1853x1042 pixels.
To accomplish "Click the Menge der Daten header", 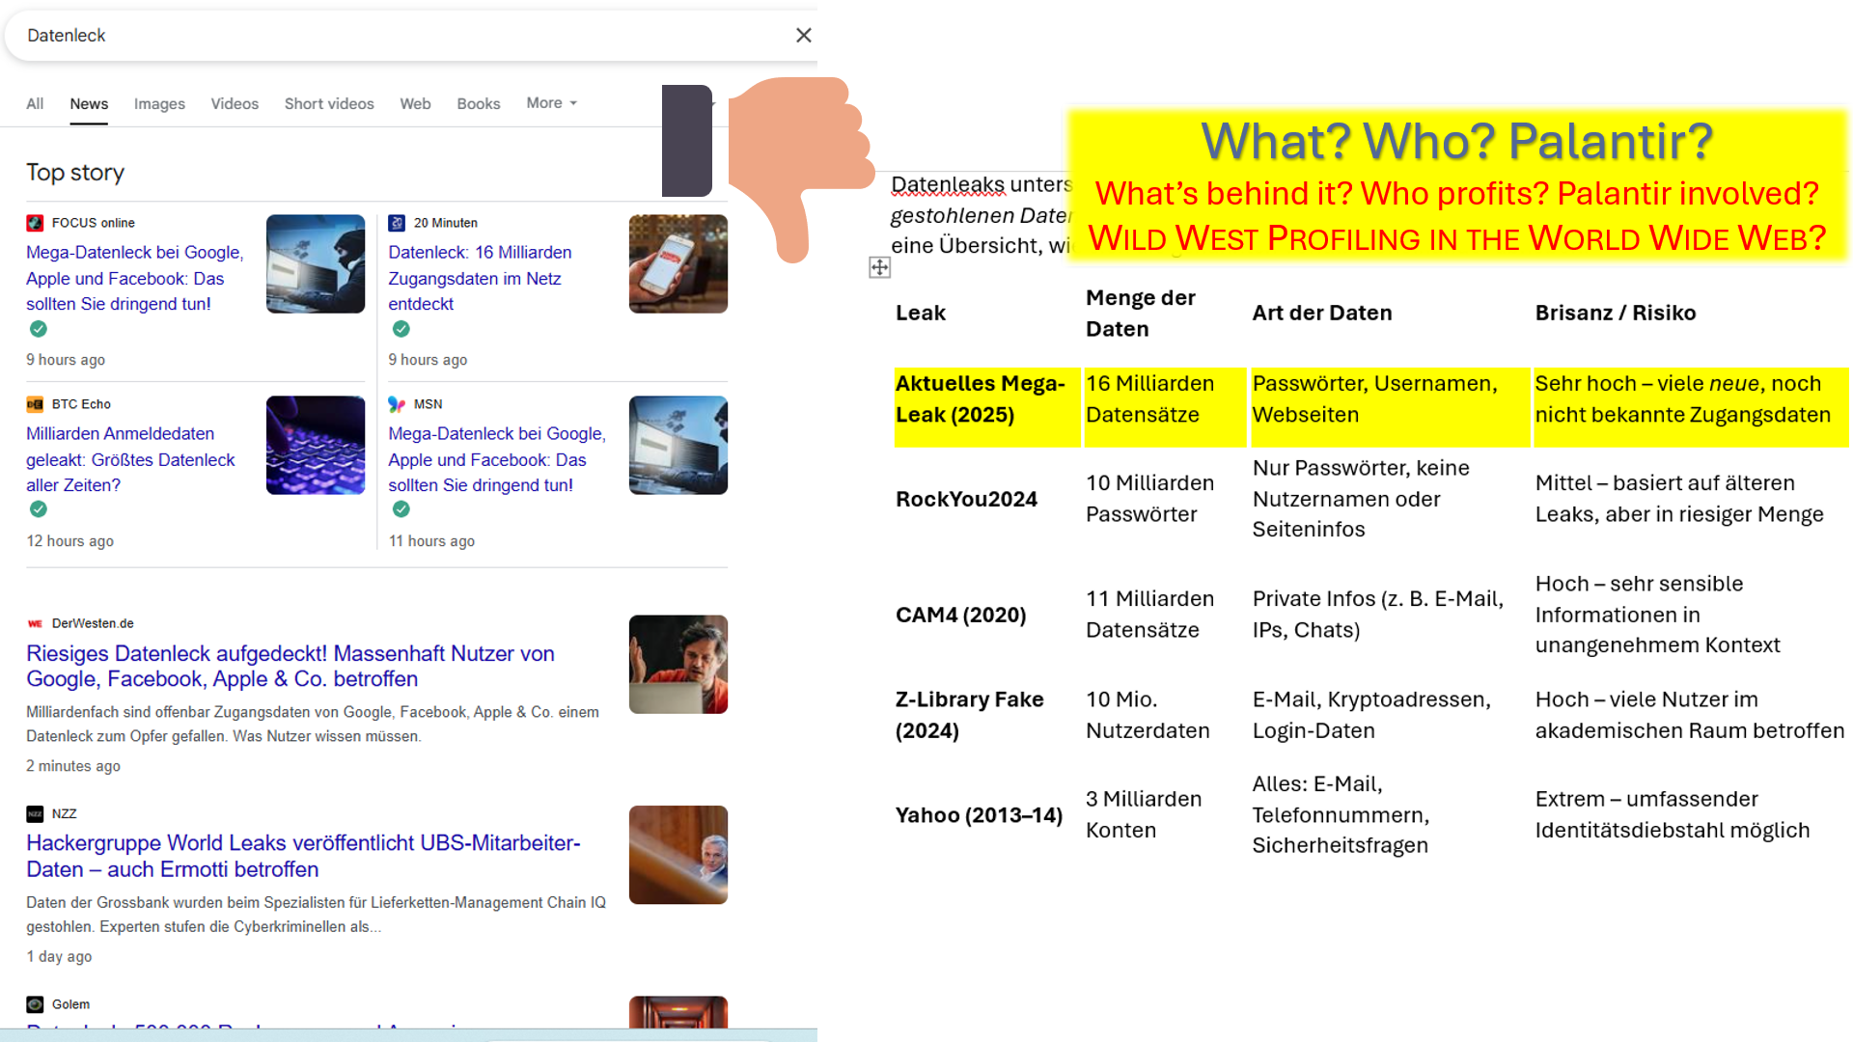I will (x=1141, y=313).
